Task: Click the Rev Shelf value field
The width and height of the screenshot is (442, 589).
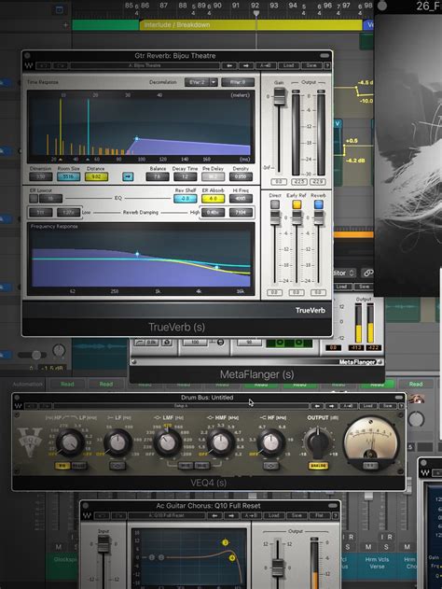Action: [185, 198]
